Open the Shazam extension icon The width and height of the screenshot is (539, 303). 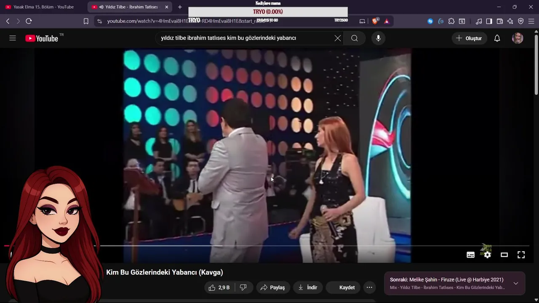430,21
